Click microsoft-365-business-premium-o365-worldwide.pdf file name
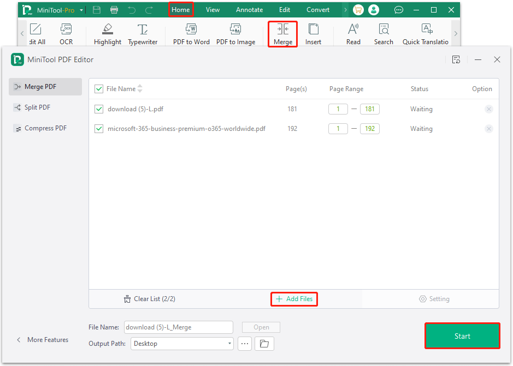Screen dimensions: 513x366 click(x=186, y=129)
